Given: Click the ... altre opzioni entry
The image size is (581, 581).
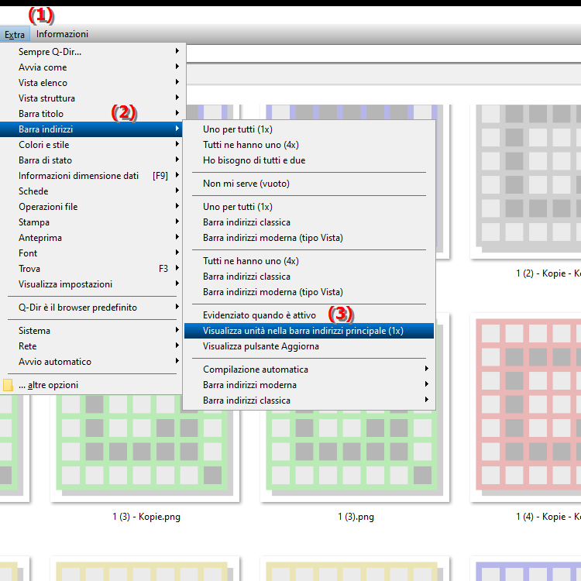Looking at the screenshot, I should (91, 385).
